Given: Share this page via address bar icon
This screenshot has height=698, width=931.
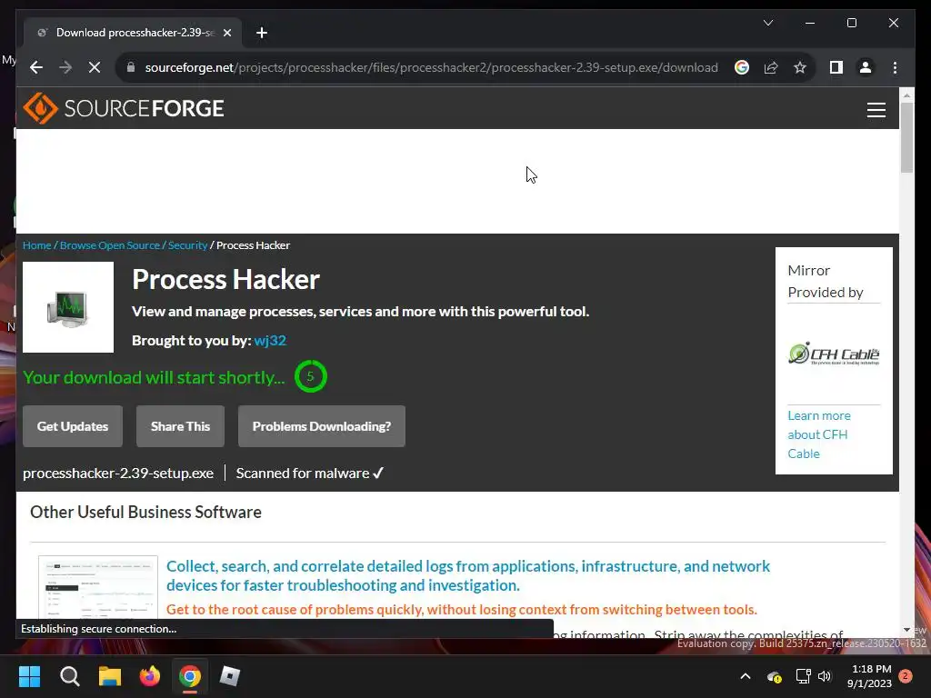Looking at the screenshot, I should (x=771, y=67).
